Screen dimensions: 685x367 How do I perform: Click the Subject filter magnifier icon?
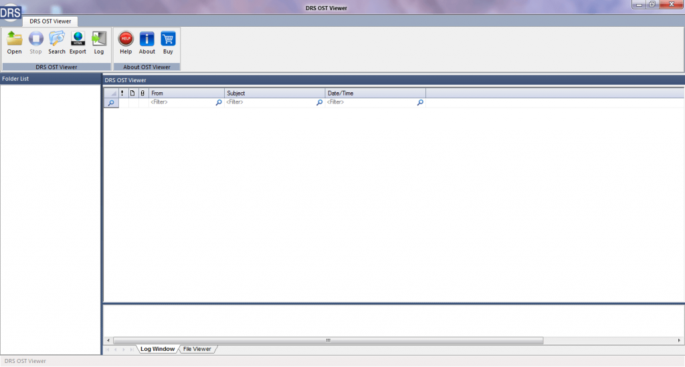319,102
